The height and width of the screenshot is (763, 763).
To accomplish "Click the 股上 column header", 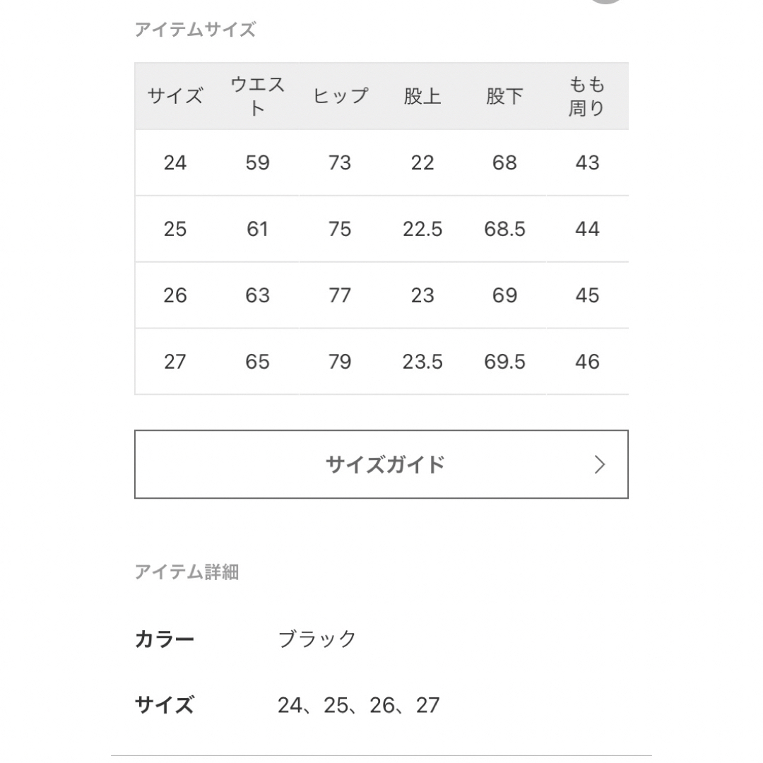I will point(422,96).
